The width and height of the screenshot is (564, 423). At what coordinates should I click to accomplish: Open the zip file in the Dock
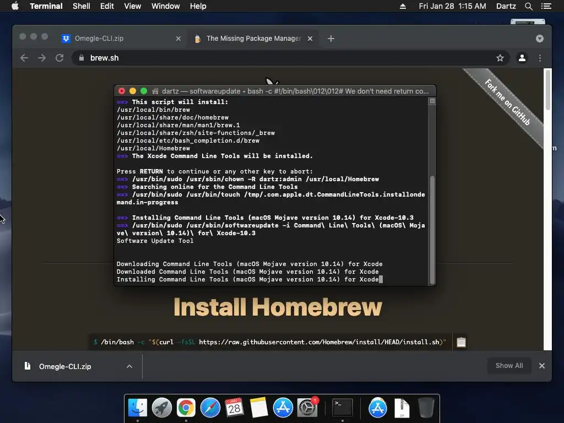(x=402, y=408)
